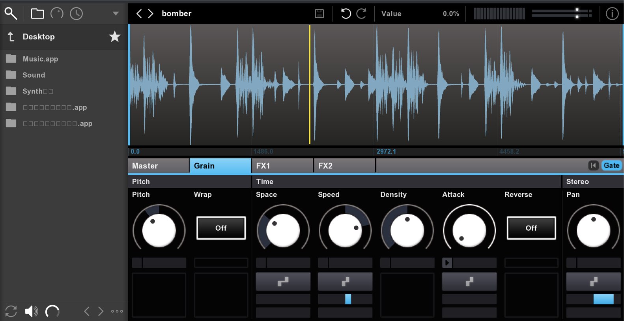Undo the last change
This screenshot has width=624, height=321.
pyautogui.click(x=346, y=14)
